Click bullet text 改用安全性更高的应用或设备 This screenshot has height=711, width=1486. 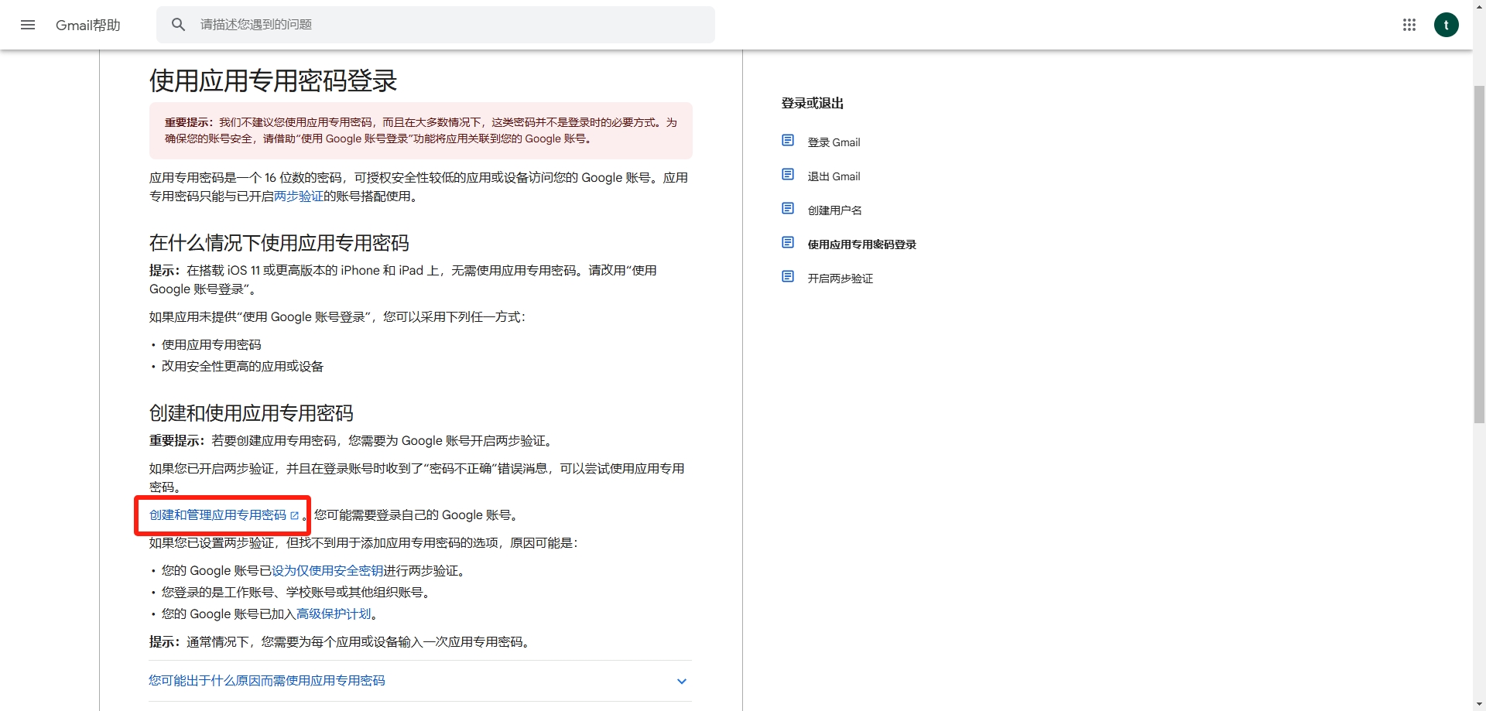(x=242, y=367)
